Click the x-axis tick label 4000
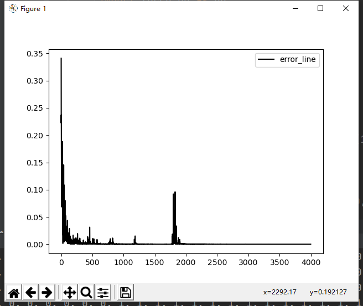This screenshot has width=363, height=306. [311, 262]
